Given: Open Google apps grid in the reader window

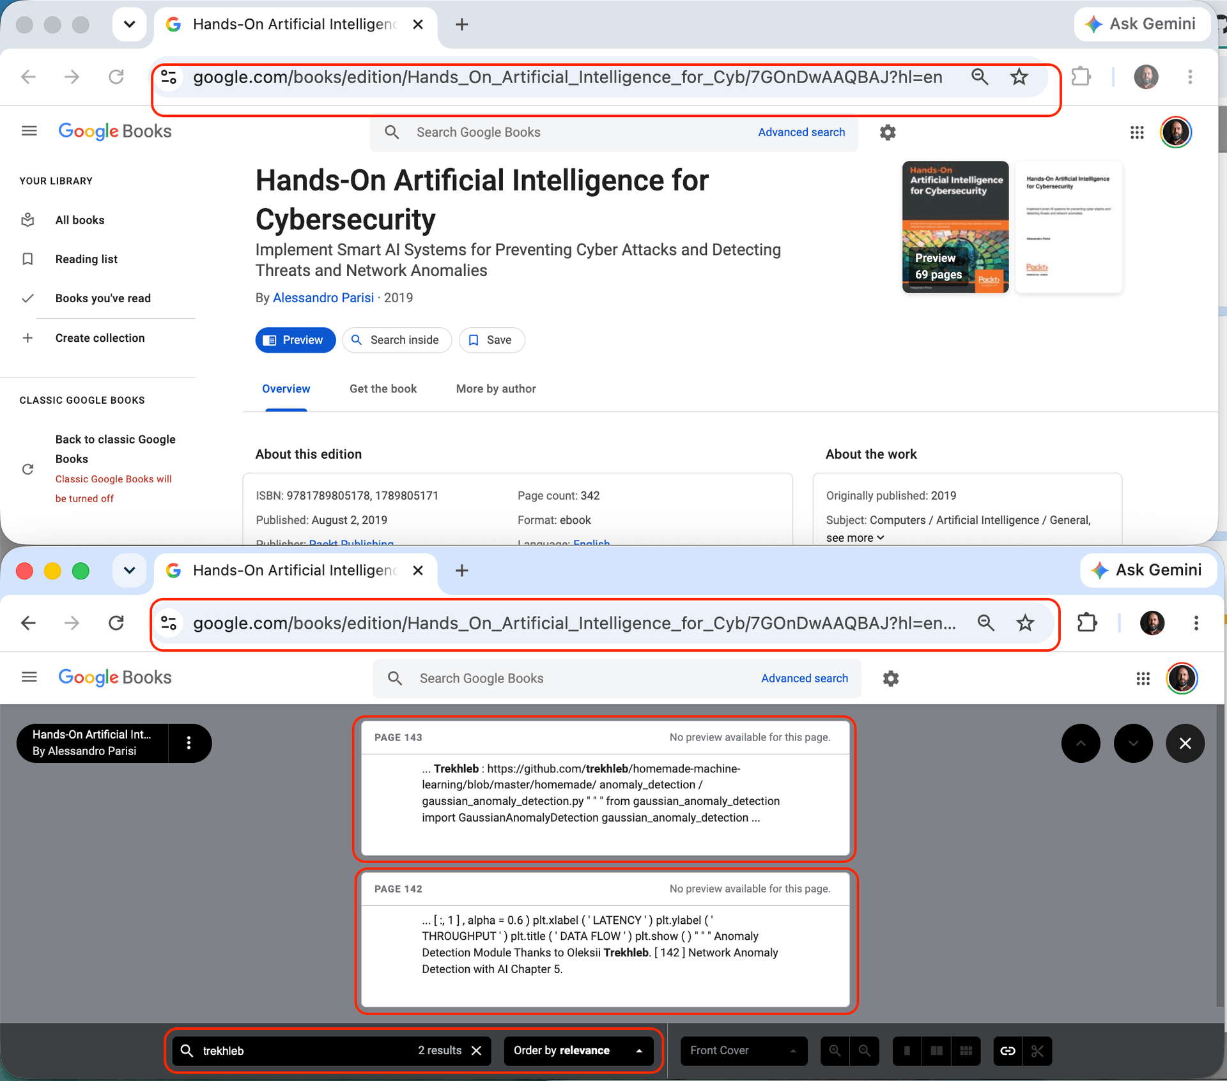Looking at the screenshot, I should [1143, 678].
